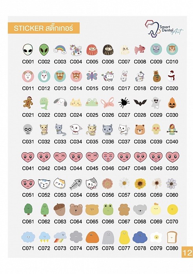Screen dimensions: 193x274
Task: Choose the black spider sticker C027
Action: click(x=124, y=103)
